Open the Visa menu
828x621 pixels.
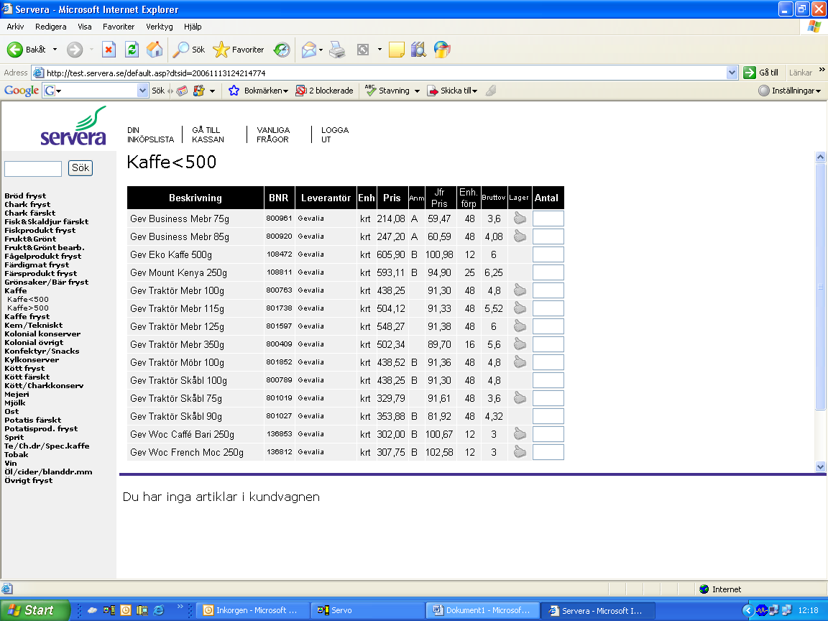pos(85,27)
